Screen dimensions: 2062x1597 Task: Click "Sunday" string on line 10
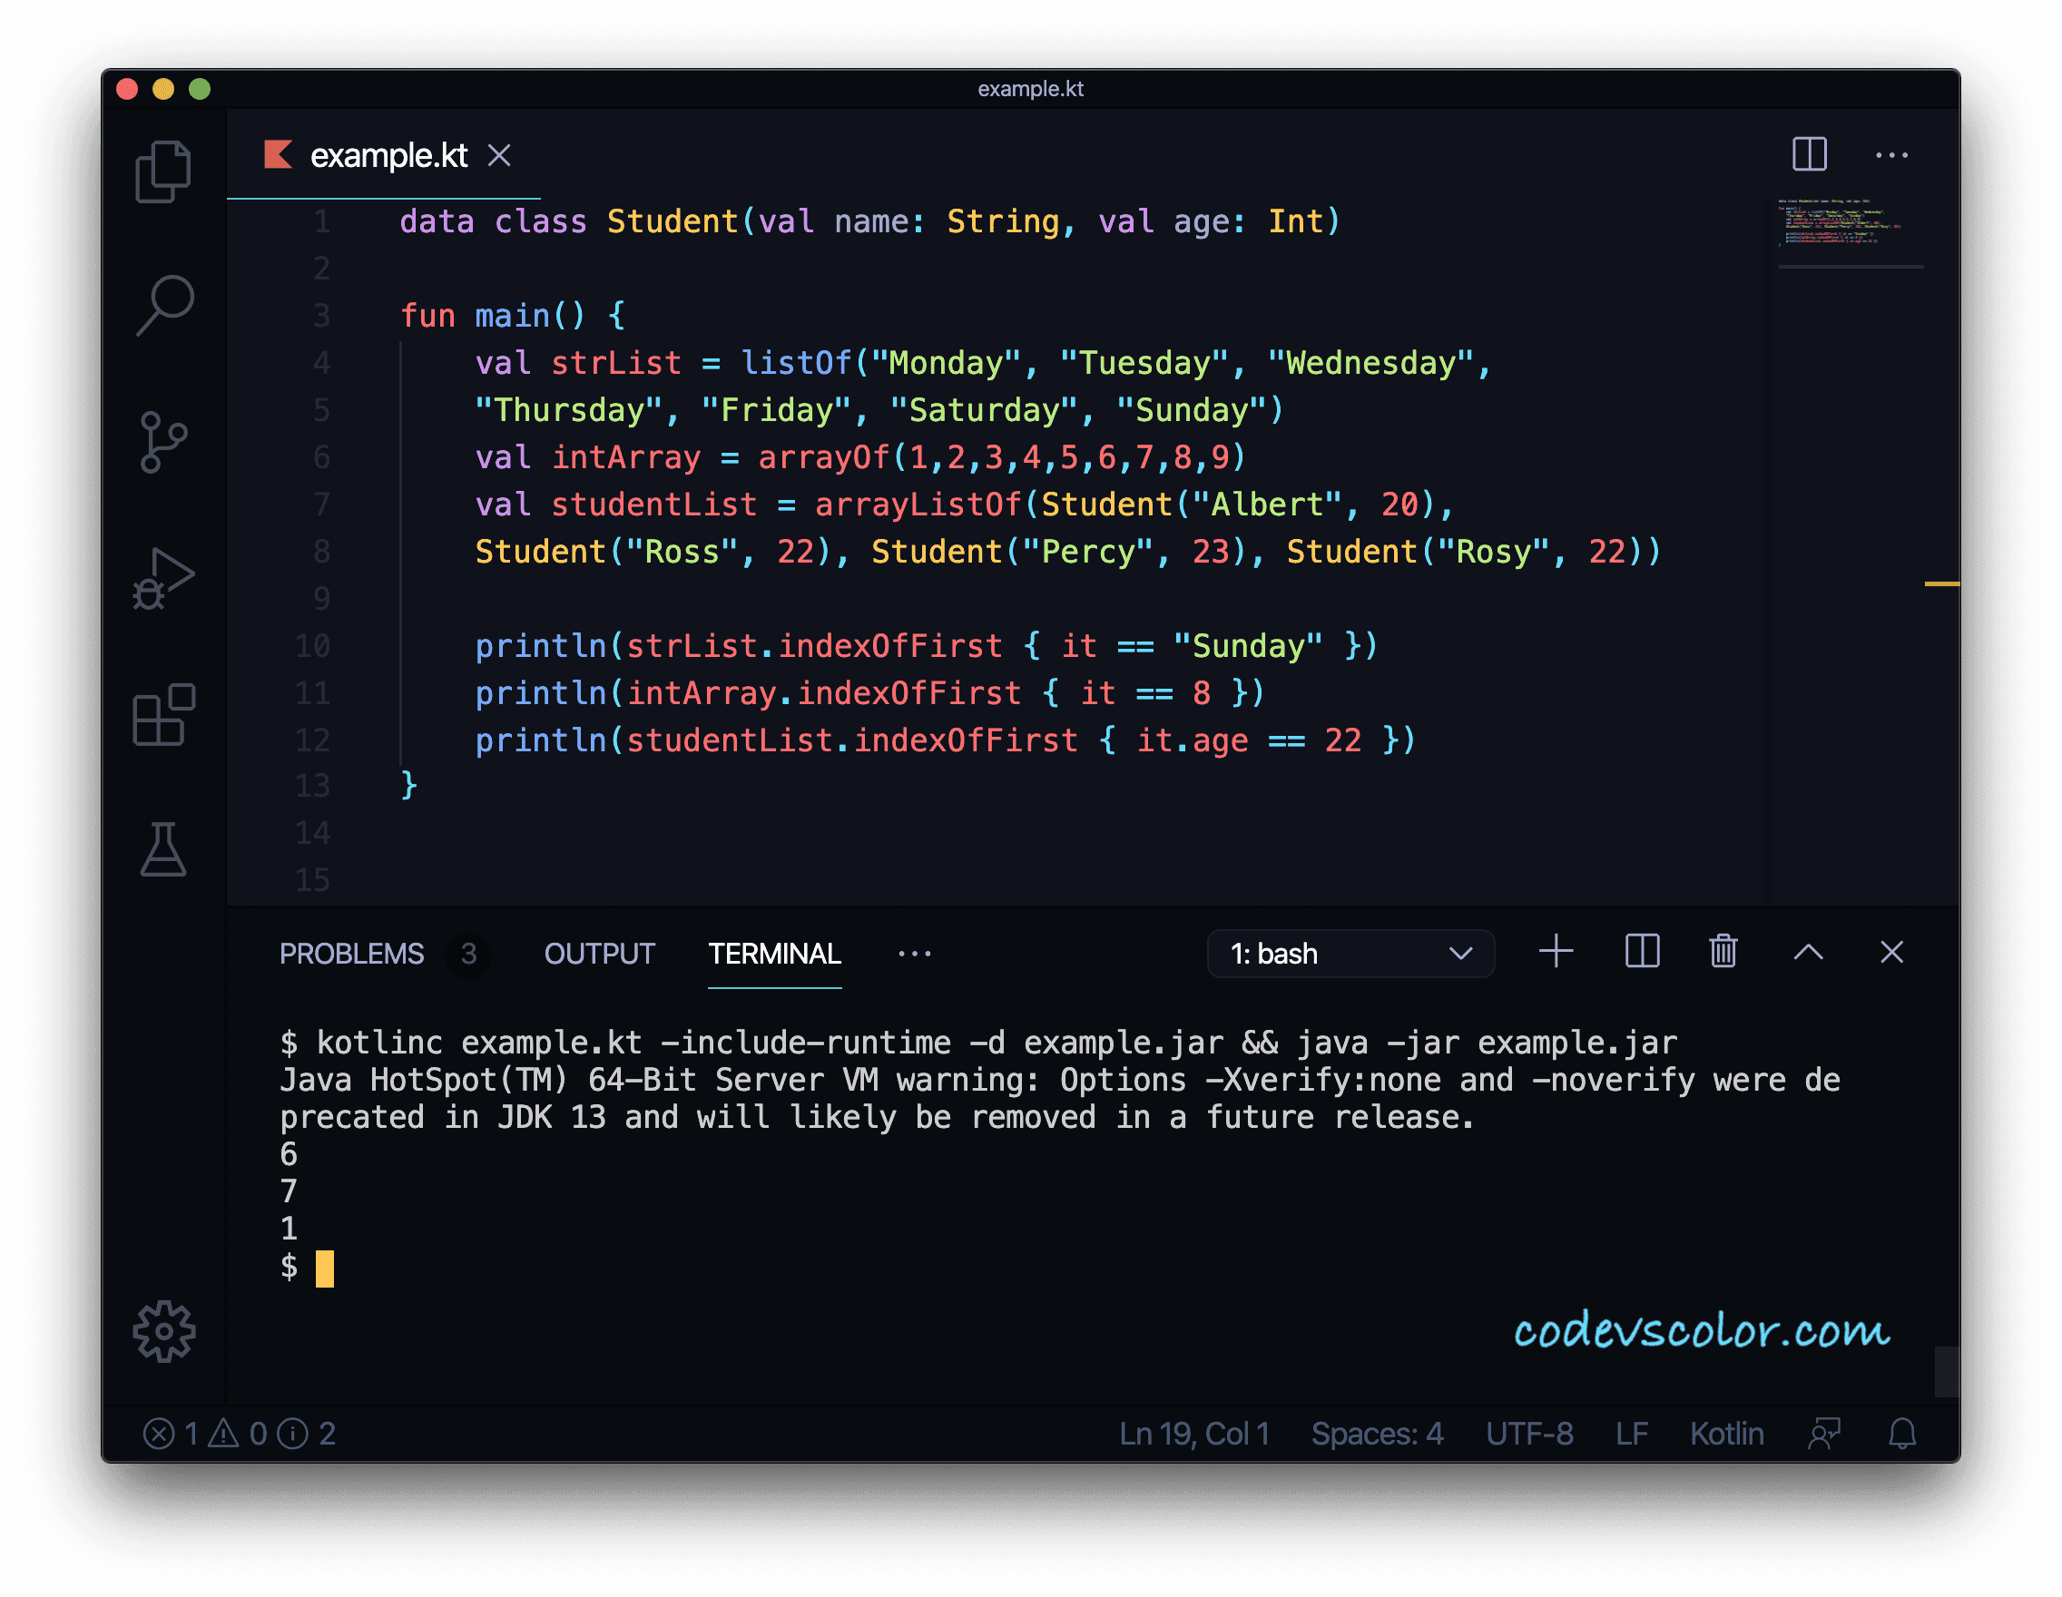pyautogui.click(x=1247, y=647)
